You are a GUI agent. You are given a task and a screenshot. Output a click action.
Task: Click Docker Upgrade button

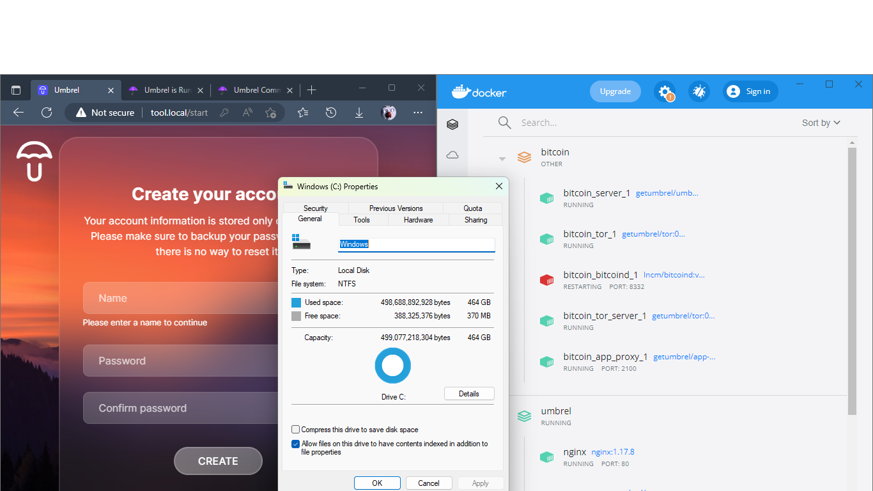pos(615,91)
